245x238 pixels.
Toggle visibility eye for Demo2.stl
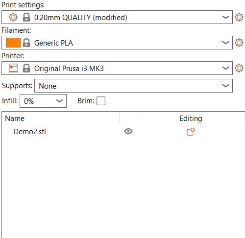[128, 131]
